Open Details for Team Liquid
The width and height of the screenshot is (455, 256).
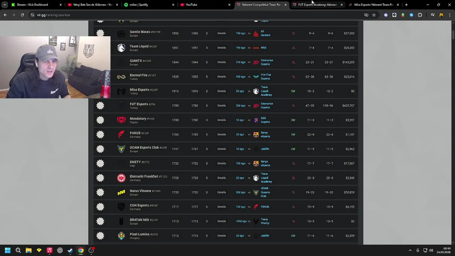tap(221, 48)
